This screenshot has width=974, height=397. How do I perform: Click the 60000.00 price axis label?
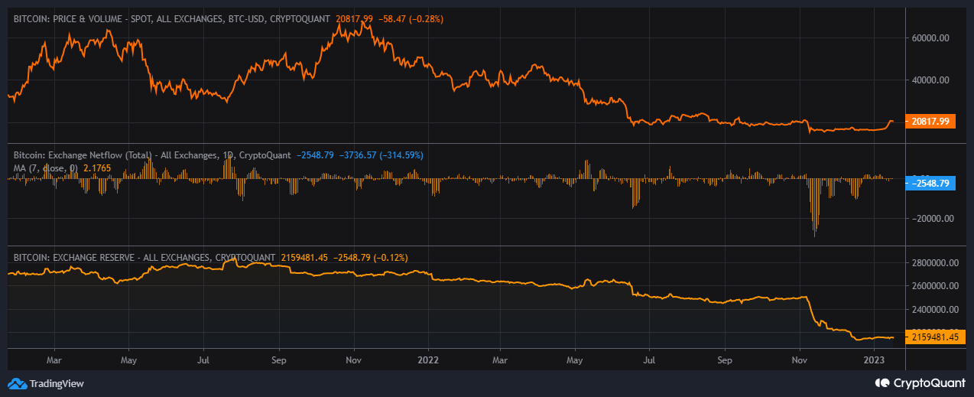pos(929,37)
